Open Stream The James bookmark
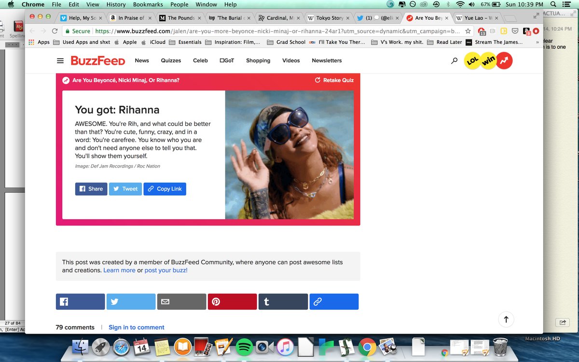The image size is (579, 362). click(x=495, y=42)
